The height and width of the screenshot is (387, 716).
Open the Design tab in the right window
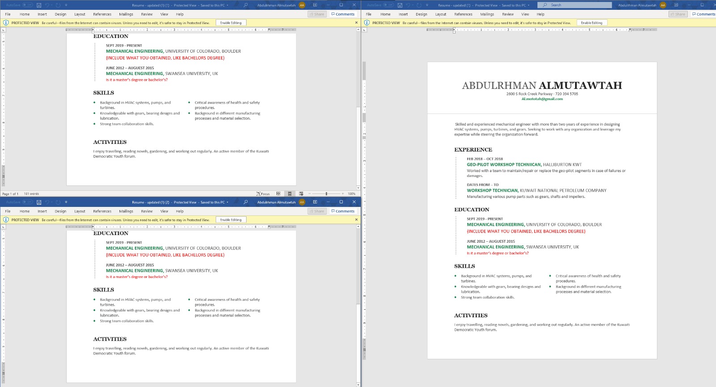pyautogui.click(x=421, y=14)
